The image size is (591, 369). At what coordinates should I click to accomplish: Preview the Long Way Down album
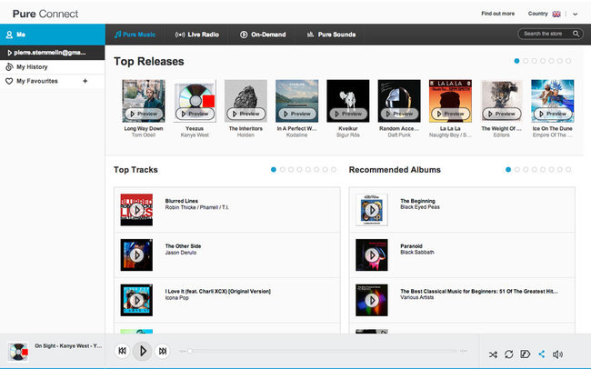(x=144, y=114)
